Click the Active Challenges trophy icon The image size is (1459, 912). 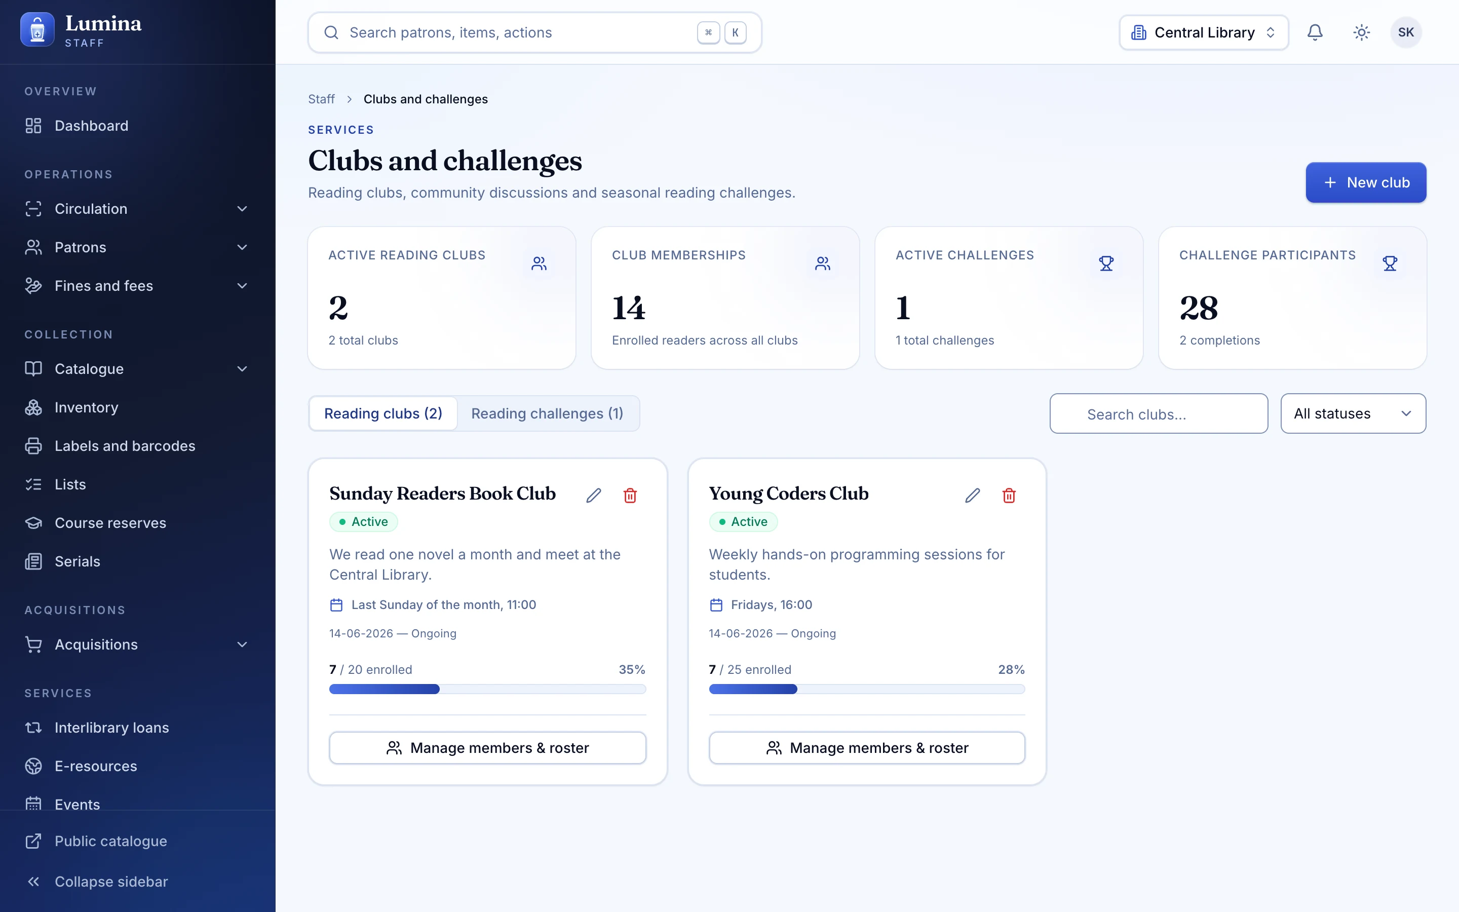[x=1106, y=263]
